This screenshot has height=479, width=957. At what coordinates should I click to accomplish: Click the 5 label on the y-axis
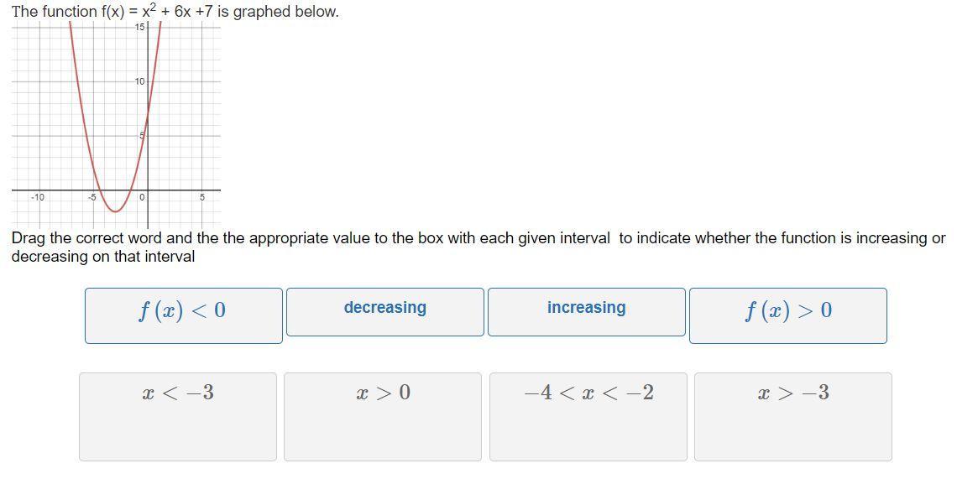(x=142, y=135)
